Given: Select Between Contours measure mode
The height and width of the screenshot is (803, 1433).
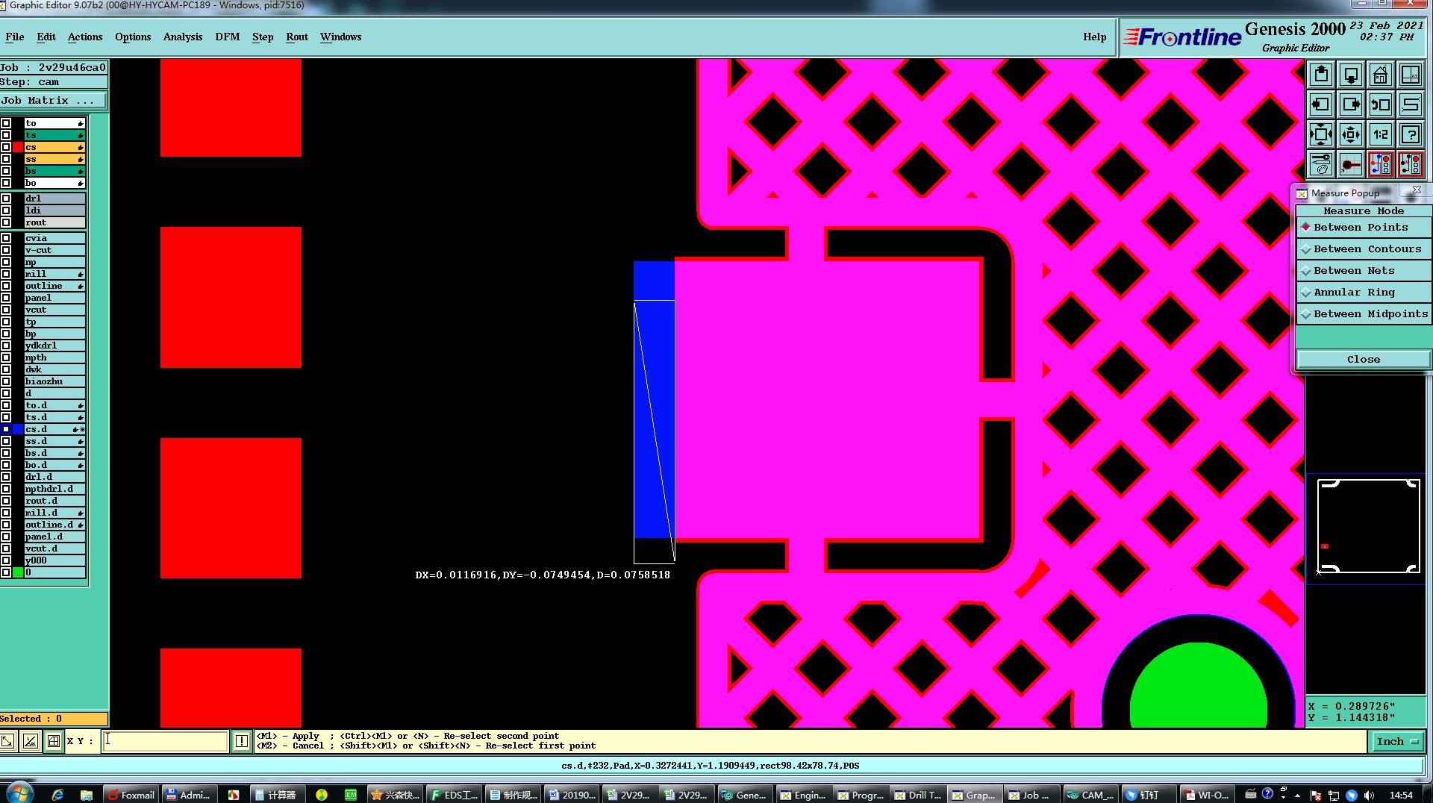Looking at the screenshot, I should (x=1363, y=249).
